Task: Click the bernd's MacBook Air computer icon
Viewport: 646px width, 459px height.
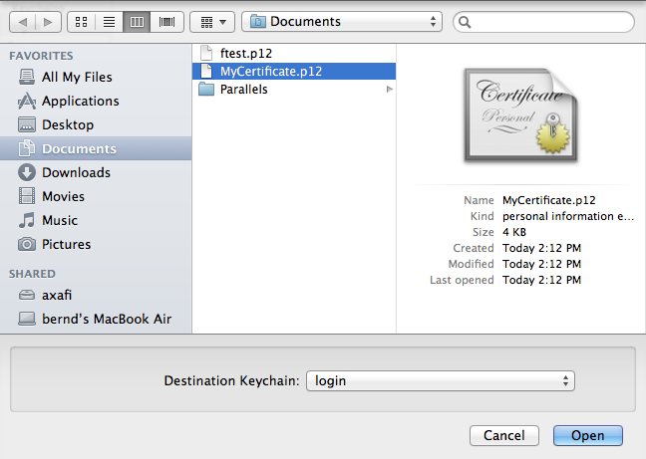Action: (27, 319)
